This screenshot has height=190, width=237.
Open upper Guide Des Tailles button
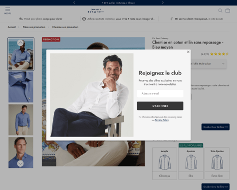point(216,127)
